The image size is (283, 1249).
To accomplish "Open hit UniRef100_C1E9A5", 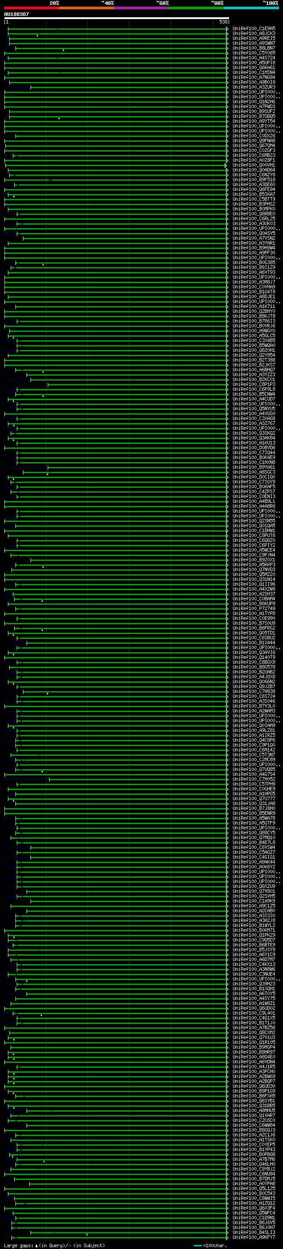I will (x=253, y=29).
